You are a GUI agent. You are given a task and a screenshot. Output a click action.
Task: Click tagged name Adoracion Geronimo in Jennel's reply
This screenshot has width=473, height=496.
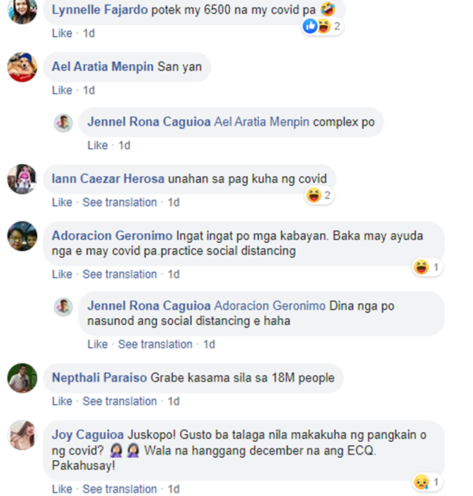coord(270,306)
